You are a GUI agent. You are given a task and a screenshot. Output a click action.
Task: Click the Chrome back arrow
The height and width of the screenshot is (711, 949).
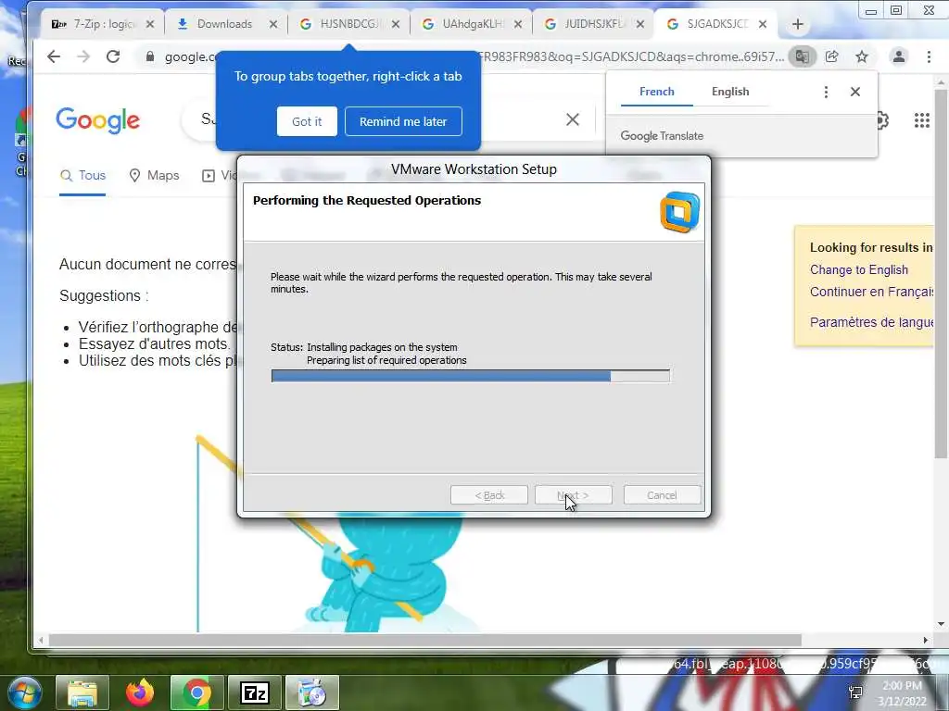coord(54,56)
